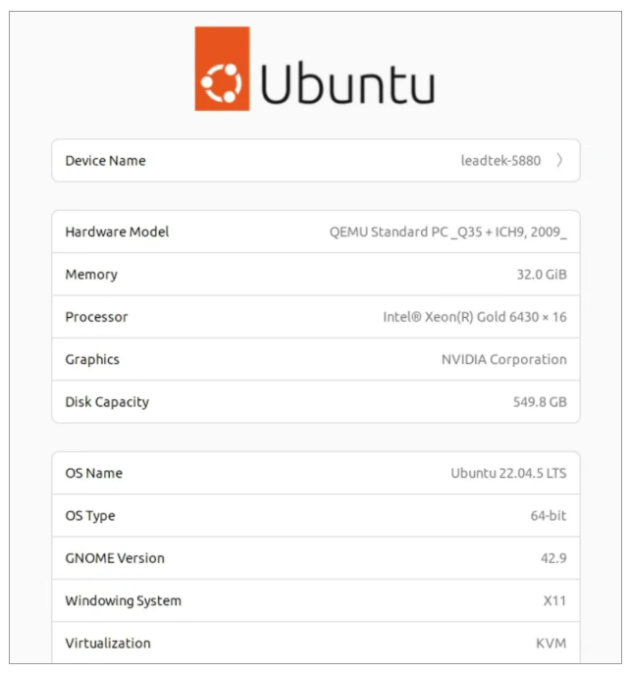Click the leadtek-5880 device name value

pos(500,161)
